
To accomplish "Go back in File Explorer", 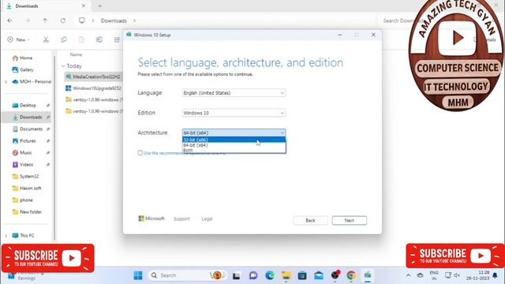I will (x=10, y=21).
